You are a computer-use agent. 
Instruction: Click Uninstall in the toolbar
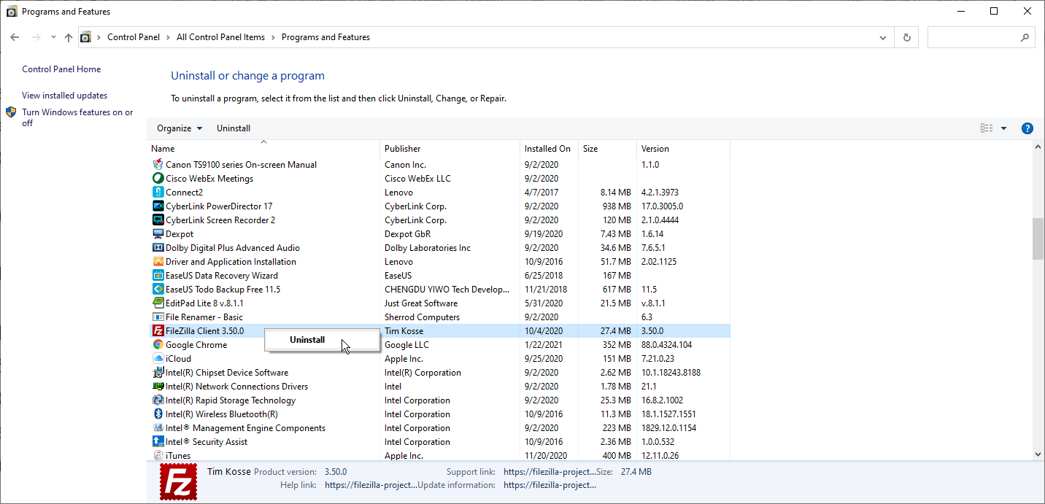[x=234, y=128]
